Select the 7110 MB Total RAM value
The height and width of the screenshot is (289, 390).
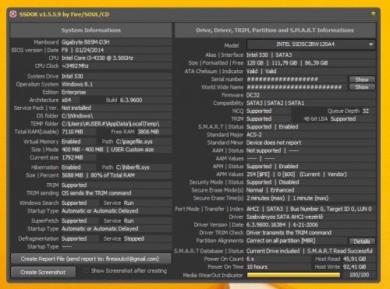tap(73, 132)
